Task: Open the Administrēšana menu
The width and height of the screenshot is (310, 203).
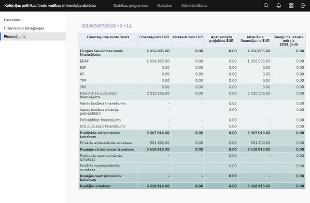Action: (194, 6)
